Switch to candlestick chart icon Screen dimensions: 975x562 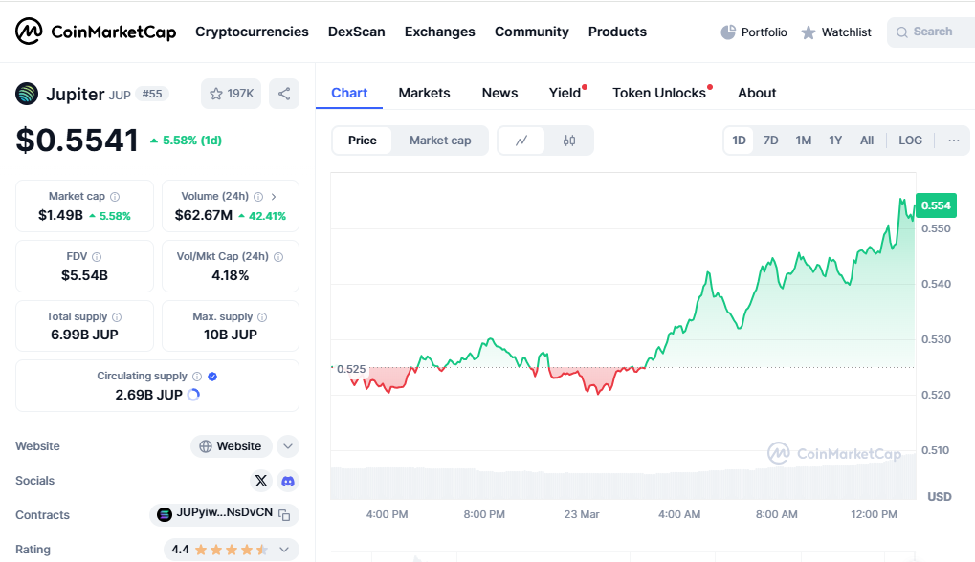[569, 140]
